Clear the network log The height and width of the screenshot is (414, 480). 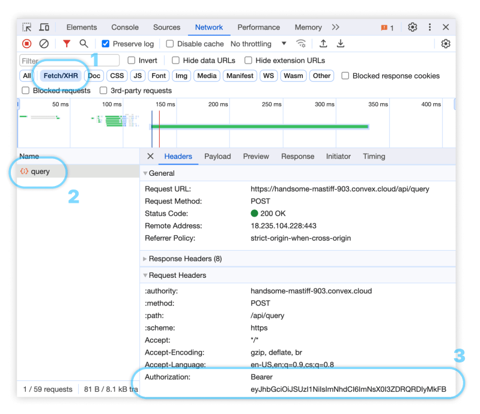pos(44,44)
